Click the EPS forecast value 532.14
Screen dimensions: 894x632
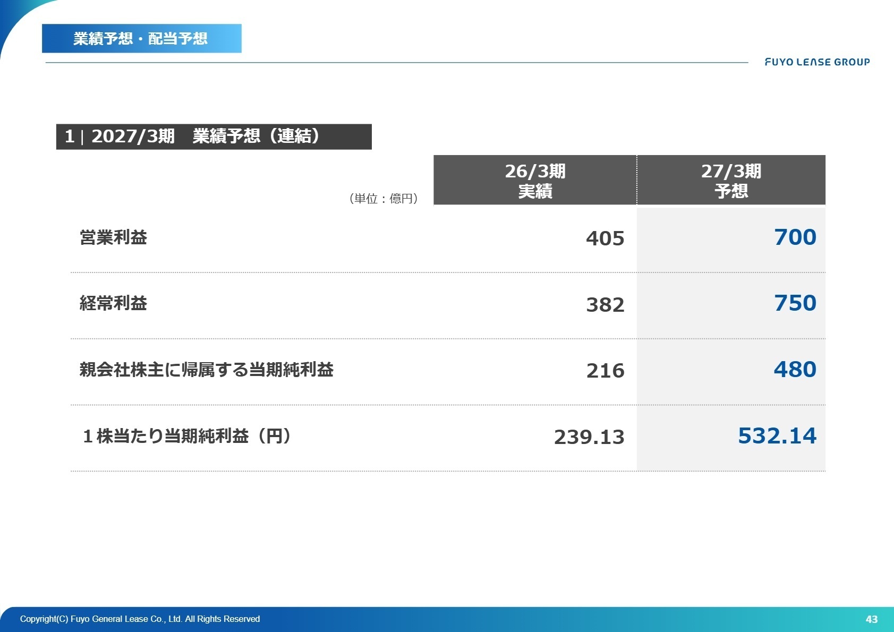pos(777,435)
